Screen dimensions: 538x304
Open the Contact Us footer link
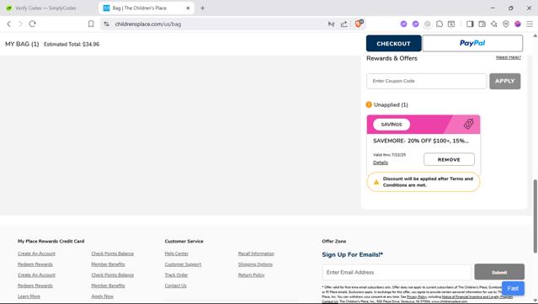176,285
